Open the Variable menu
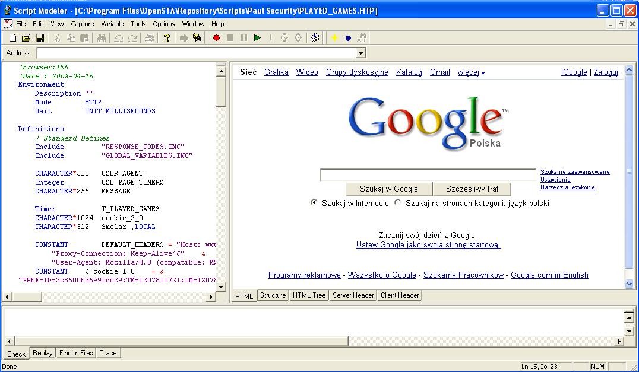 coord(112,24)
